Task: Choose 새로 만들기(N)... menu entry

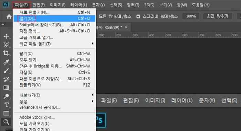Action: point(54,12)
